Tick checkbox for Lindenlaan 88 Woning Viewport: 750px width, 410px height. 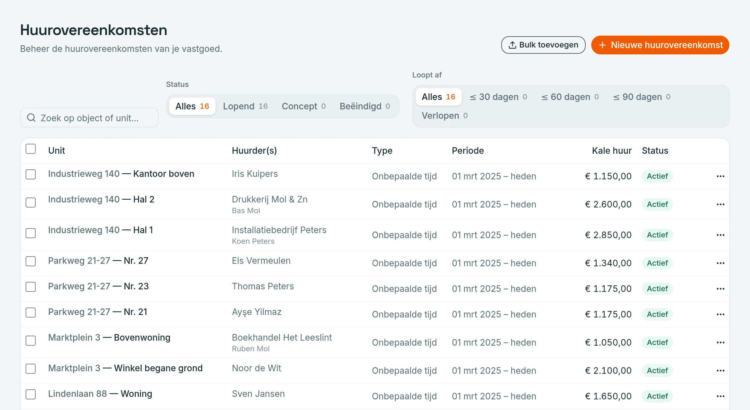31,394
